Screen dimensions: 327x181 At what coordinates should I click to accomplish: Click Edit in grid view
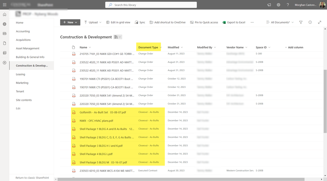pyautogui.click(x=118, y=22)
